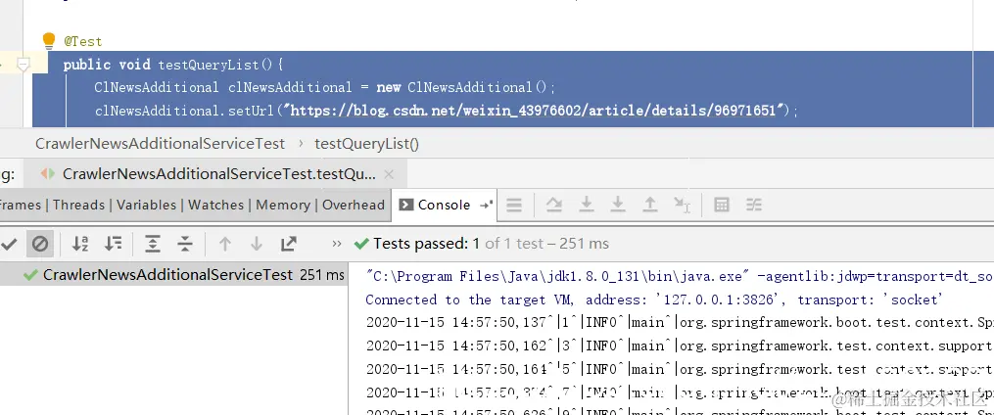Click the Step Over debugger icon
This screenshot has width=994, height=415.
click(554, 205)
